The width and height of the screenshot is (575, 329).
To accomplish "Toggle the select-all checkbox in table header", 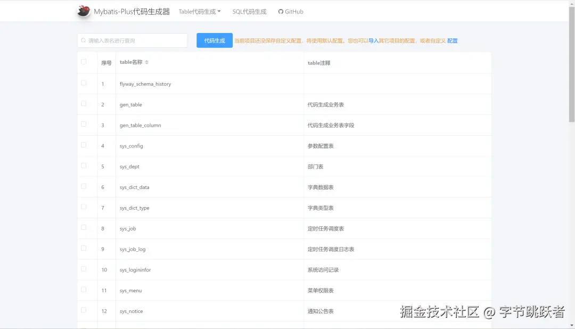I will [83, 61].
